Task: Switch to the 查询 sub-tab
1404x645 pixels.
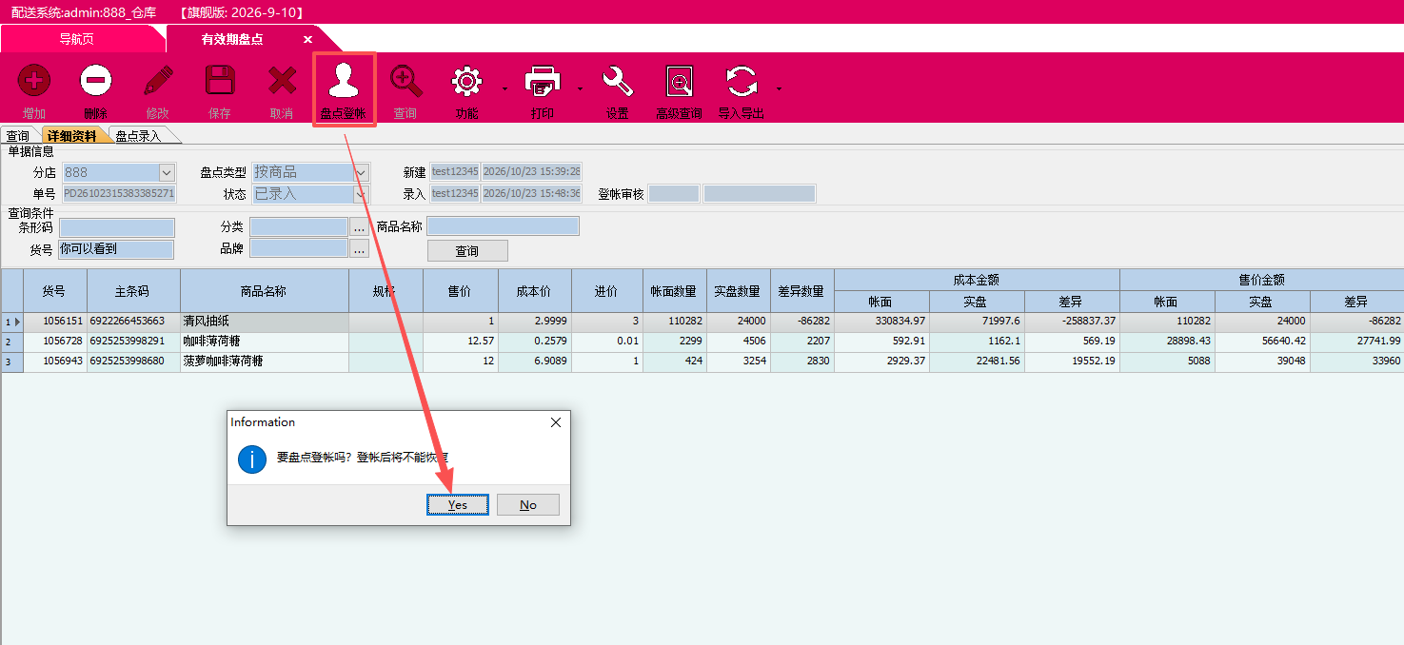Action: click(17, 136)
